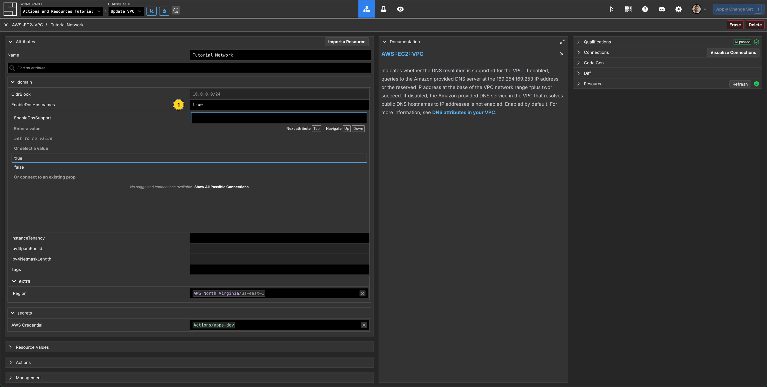The width and height of the screenshot is (767, 387).
Task: Click the Name field Tutorial Network
Action: [280, 55]
